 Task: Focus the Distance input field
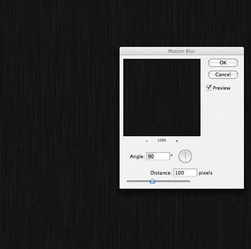pos(185,173)
